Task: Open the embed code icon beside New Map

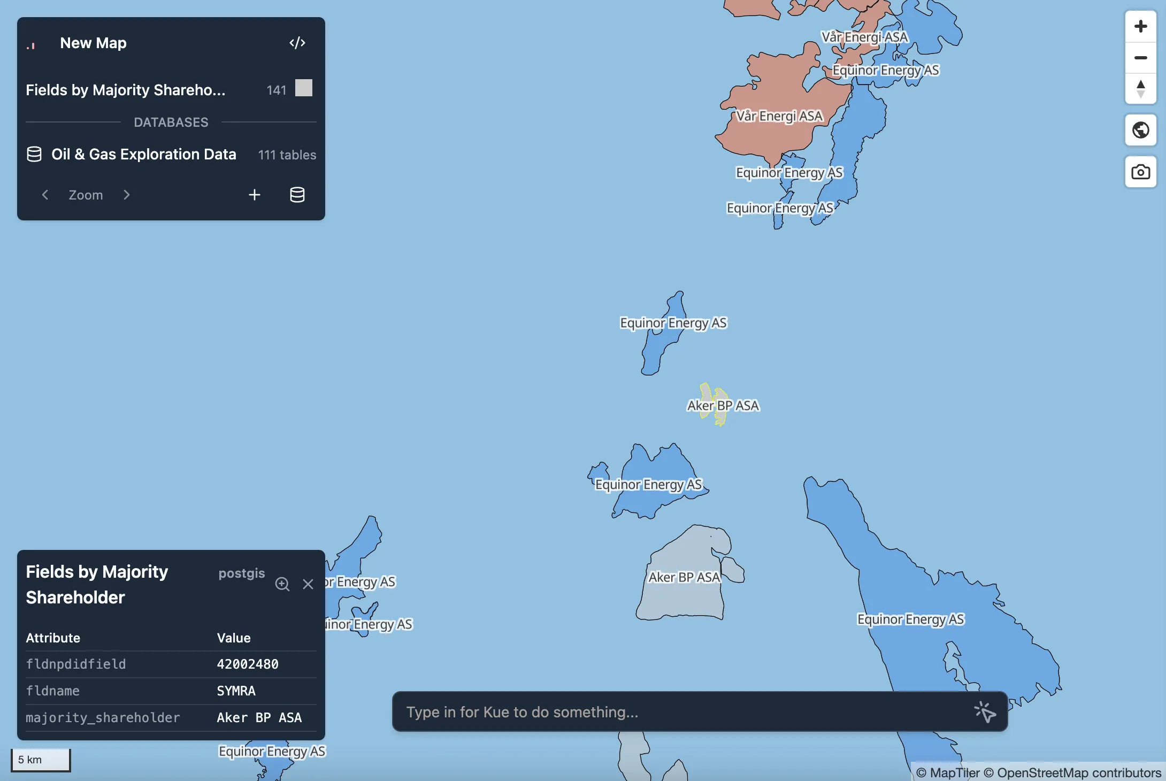Action: [x=297, y=43]
